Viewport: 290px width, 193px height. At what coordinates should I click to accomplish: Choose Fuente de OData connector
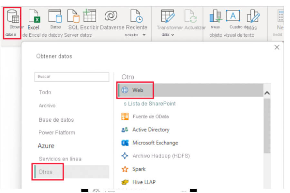pyautogui.click(x=151, y=116)
